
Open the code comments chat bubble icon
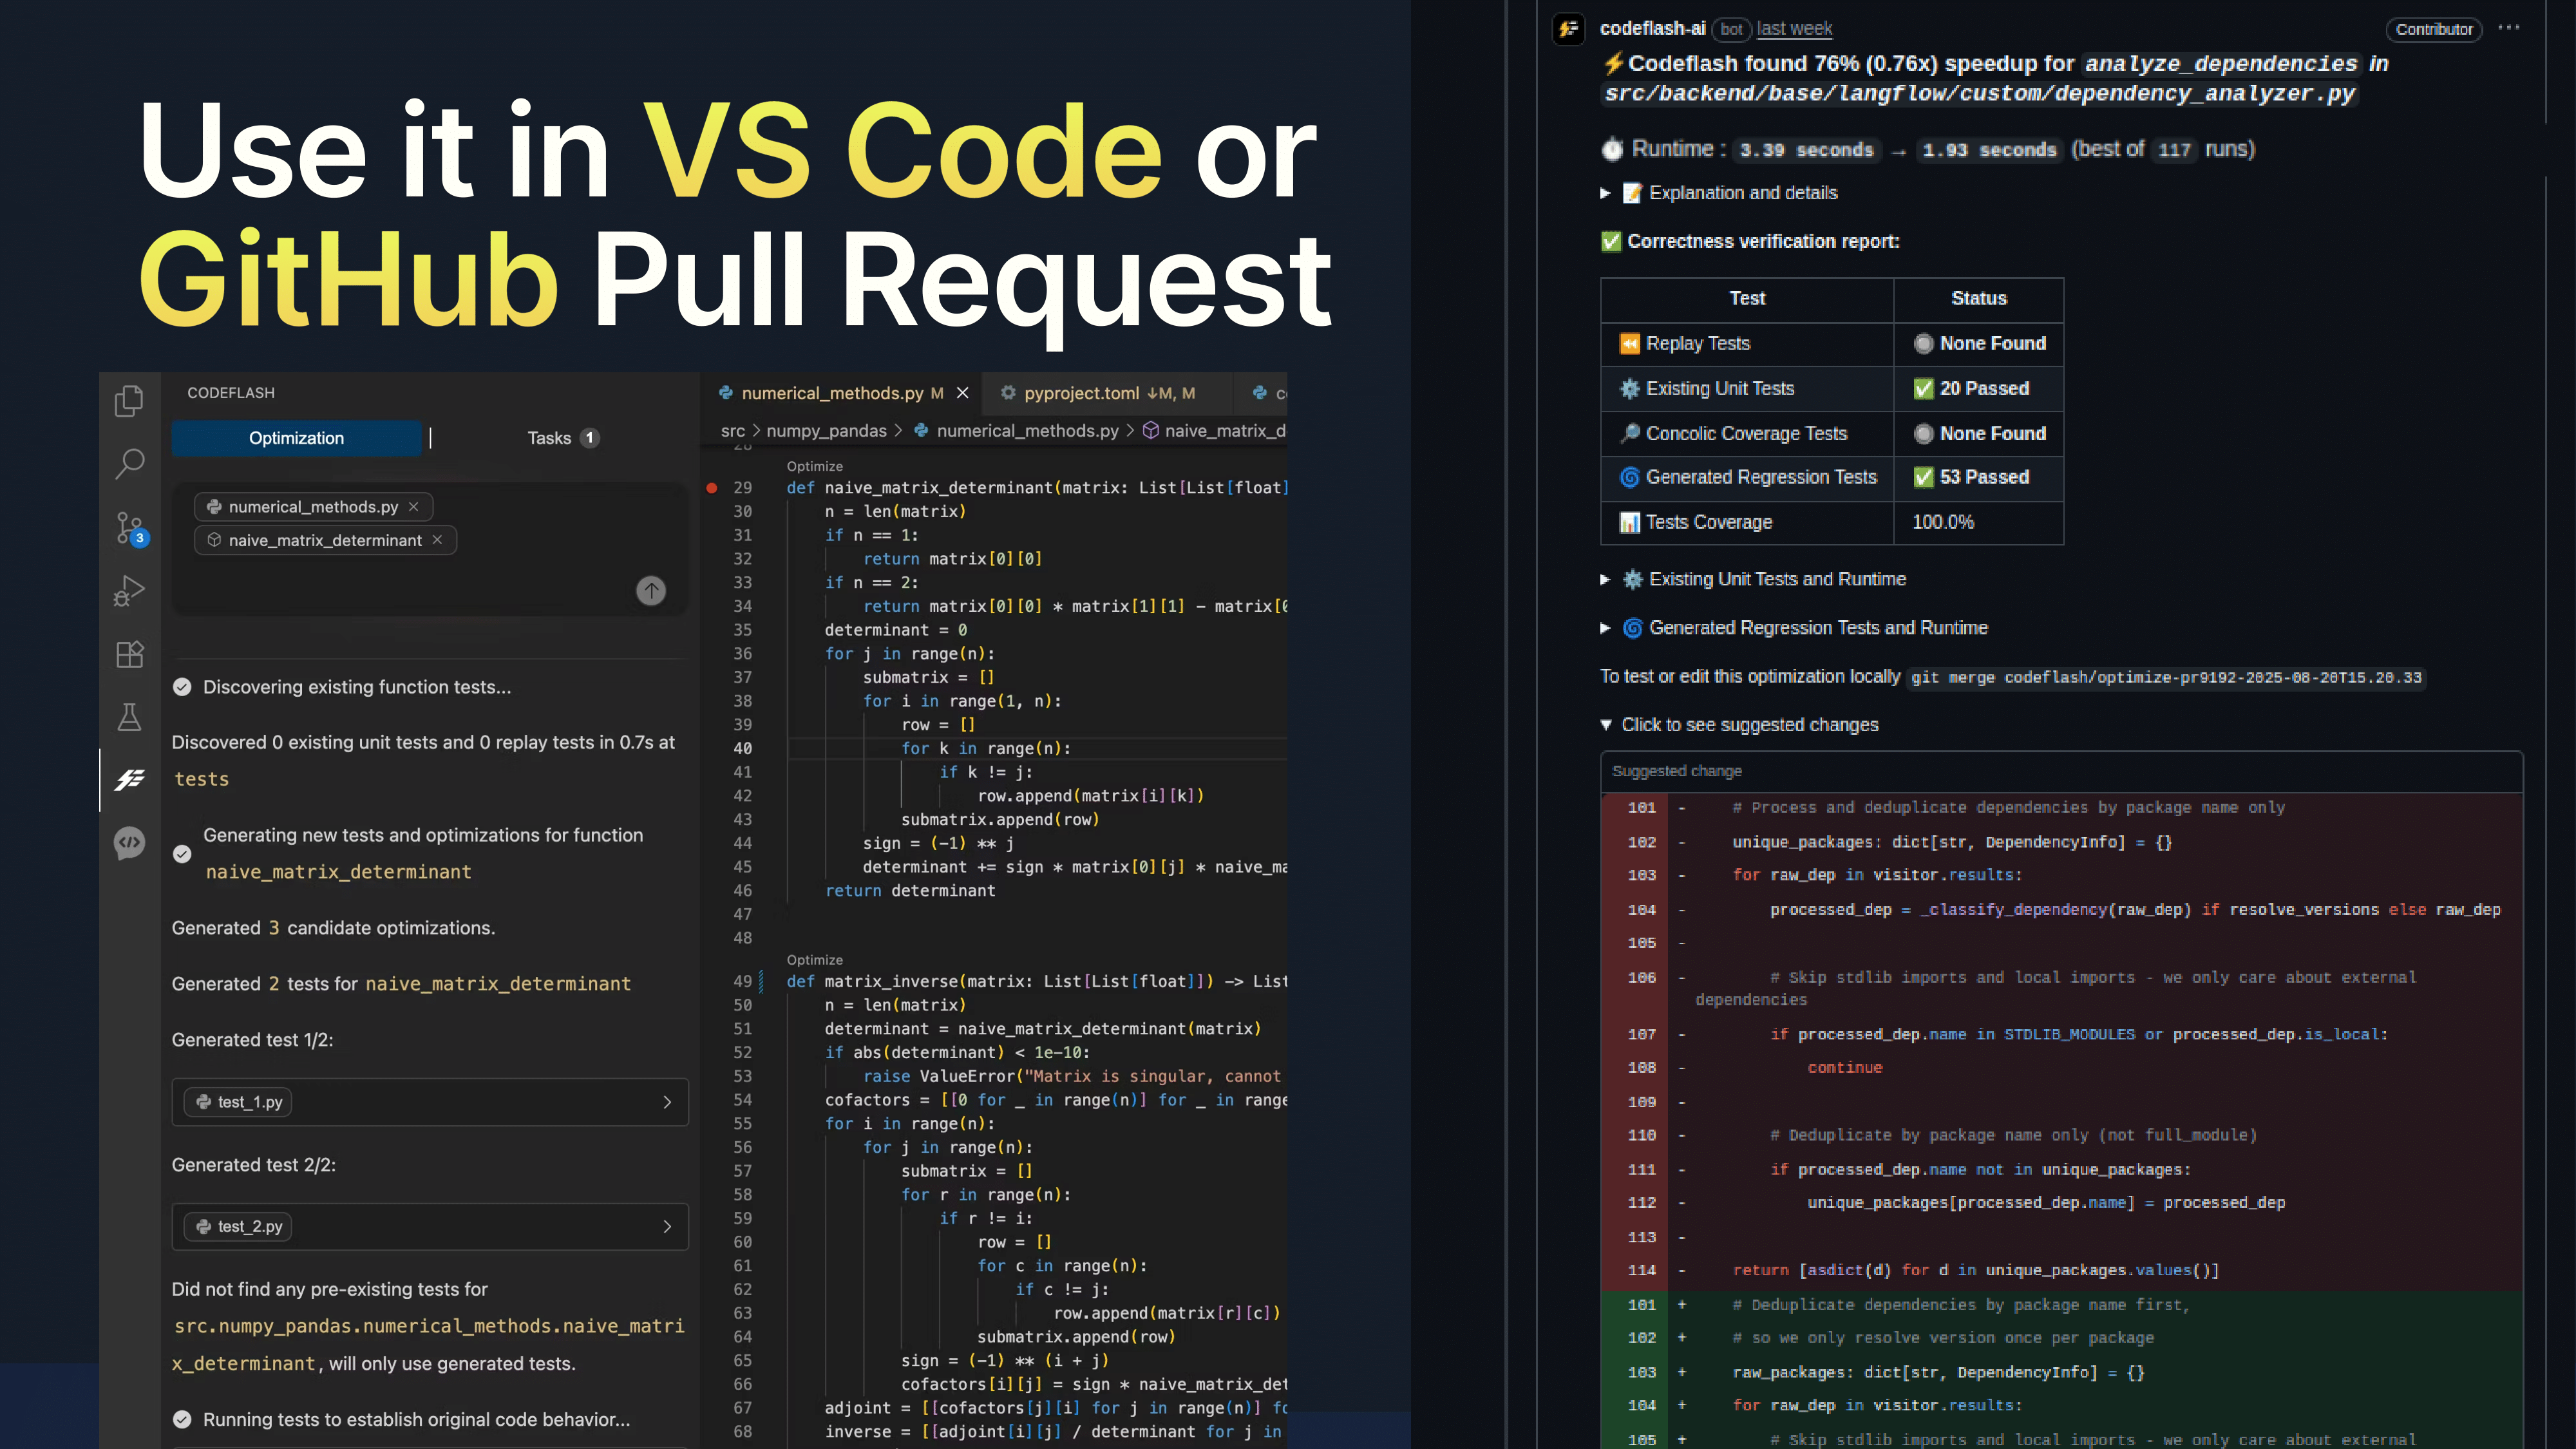(129, 843)
